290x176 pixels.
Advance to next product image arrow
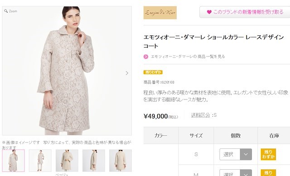[127, 73]
